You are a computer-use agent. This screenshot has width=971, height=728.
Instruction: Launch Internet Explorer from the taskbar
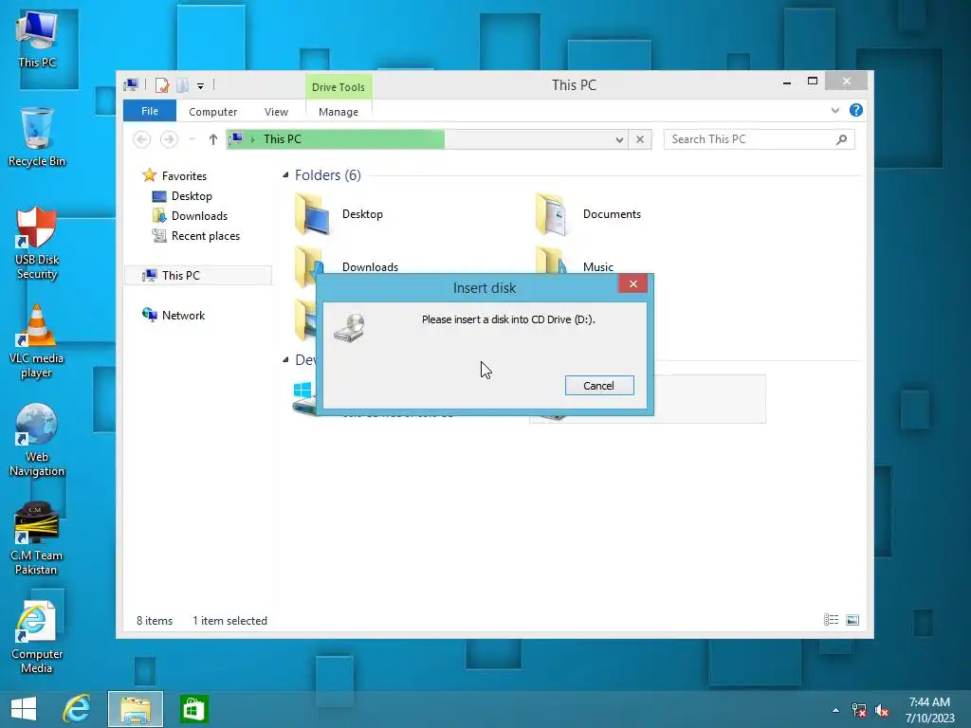[x=77, y=709]
